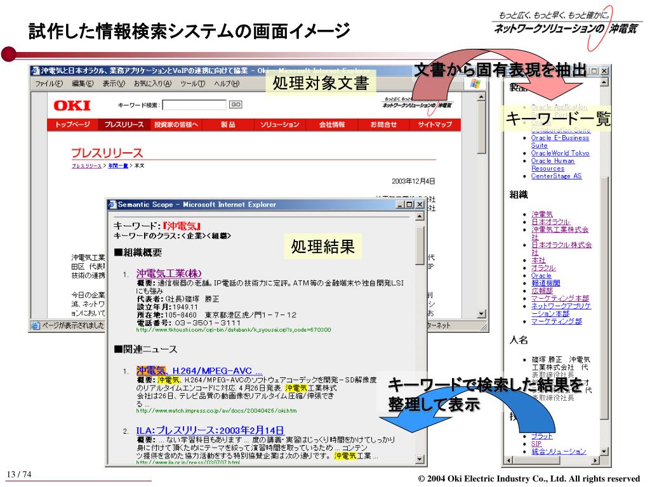
Task: Open the SIP keyword link
Action: 536,443
